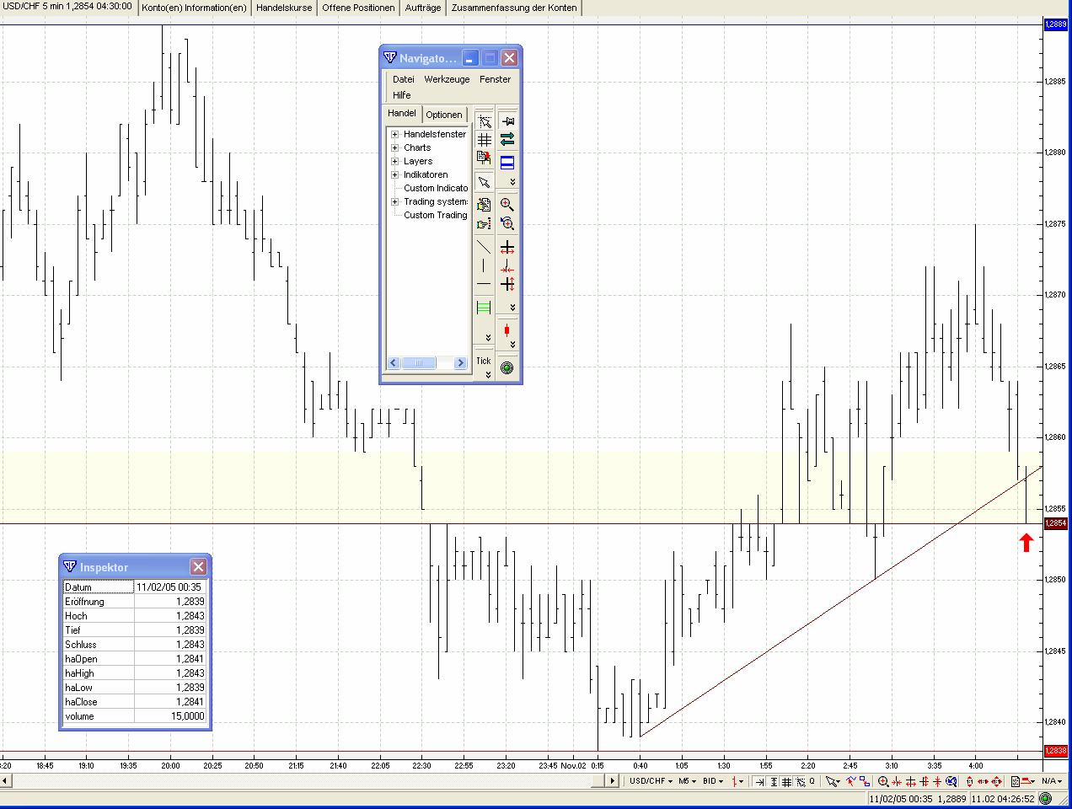Viewport: 1072px width, 809px height.
Task: Select the horizontal line drawing tool
Action: [484, 284]
